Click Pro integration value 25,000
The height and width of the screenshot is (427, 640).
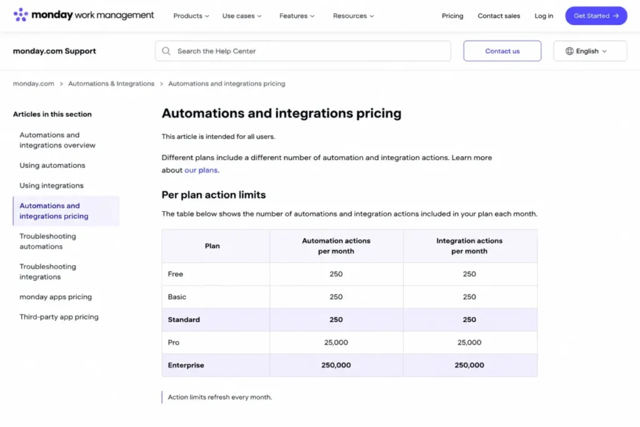[469, 343]
